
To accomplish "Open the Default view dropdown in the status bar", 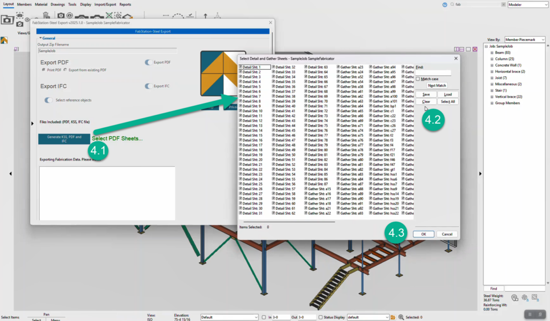I will click(229, 317).
